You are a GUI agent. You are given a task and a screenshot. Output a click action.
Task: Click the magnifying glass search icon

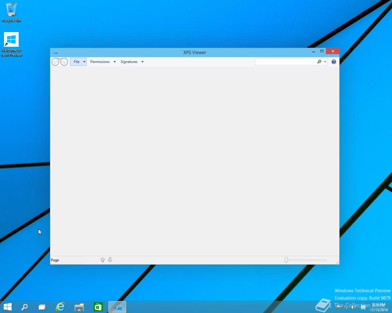click(319, 62)
